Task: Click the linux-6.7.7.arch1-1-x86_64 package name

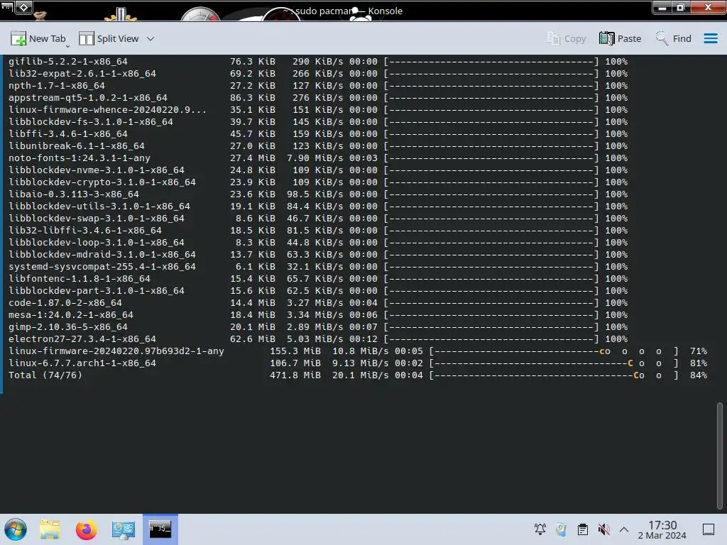Action: click(x=82, y=363)
